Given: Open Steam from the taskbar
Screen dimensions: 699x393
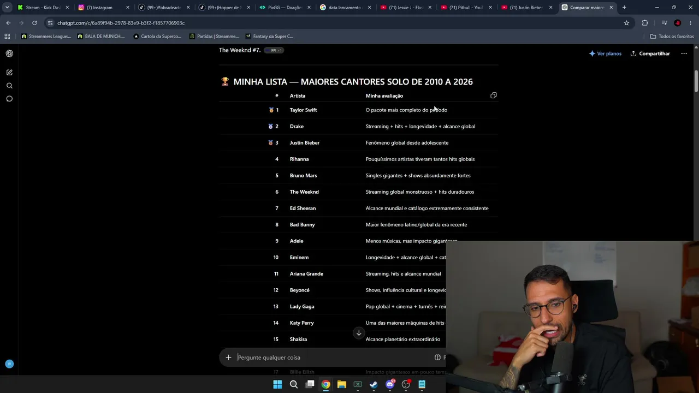Looking at the screenshot, I should 374,384.
